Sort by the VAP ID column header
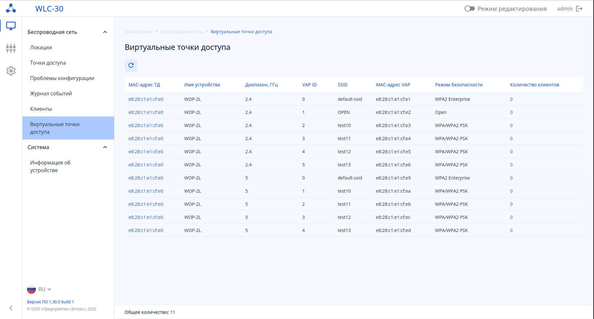 [x=309, y=85]
